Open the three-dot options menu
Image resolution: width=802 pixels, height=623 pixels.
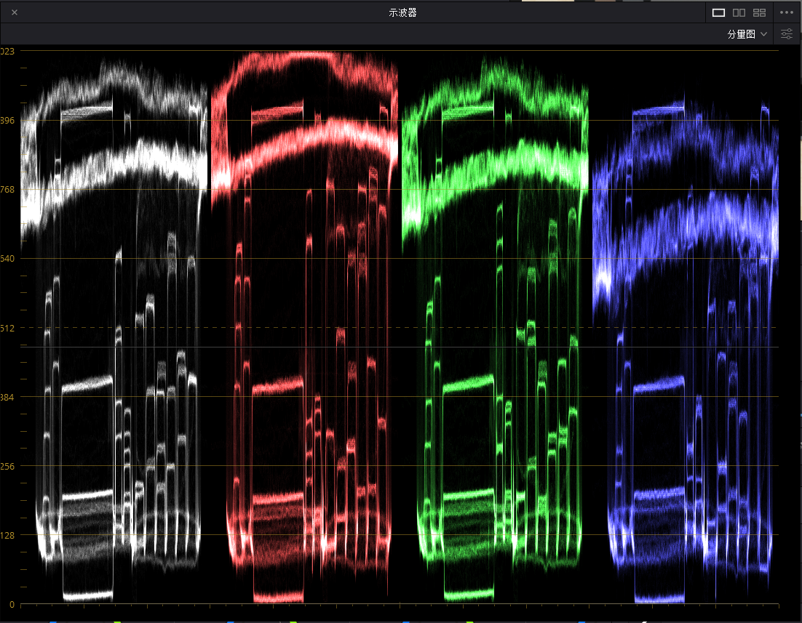[786, 13]
